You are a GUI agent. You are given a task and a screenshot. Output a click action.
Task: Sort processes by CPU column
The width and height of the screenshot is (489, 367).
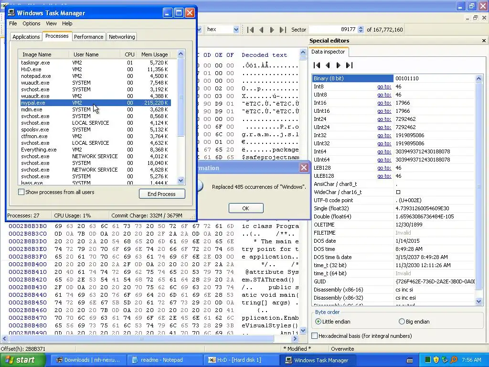coord(128,54)
